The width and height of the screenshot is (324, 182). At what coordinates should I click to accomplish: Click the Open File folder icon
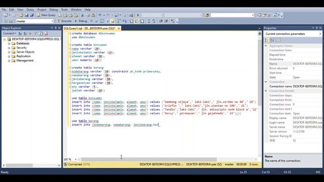pos(21,15)
